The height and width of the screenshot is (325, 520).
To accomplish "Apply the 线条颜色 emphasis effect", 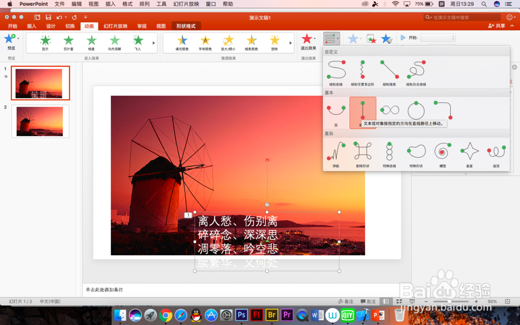I will [x=251, y=43].
